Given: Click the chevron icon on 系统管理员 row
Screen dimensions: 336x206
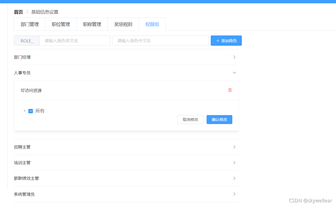Looking at the screenshot, I should (234, 194).
